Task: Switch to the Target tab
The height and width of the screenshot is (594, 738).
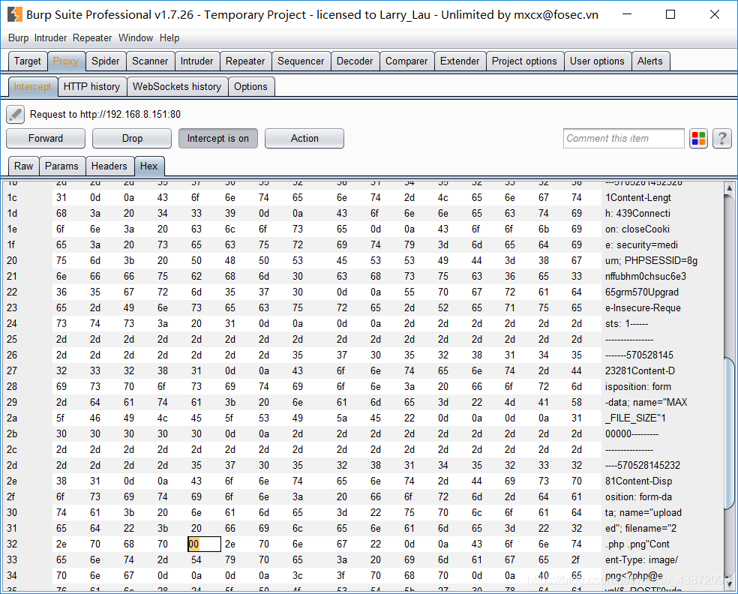Action: click(x=28, y=61)
